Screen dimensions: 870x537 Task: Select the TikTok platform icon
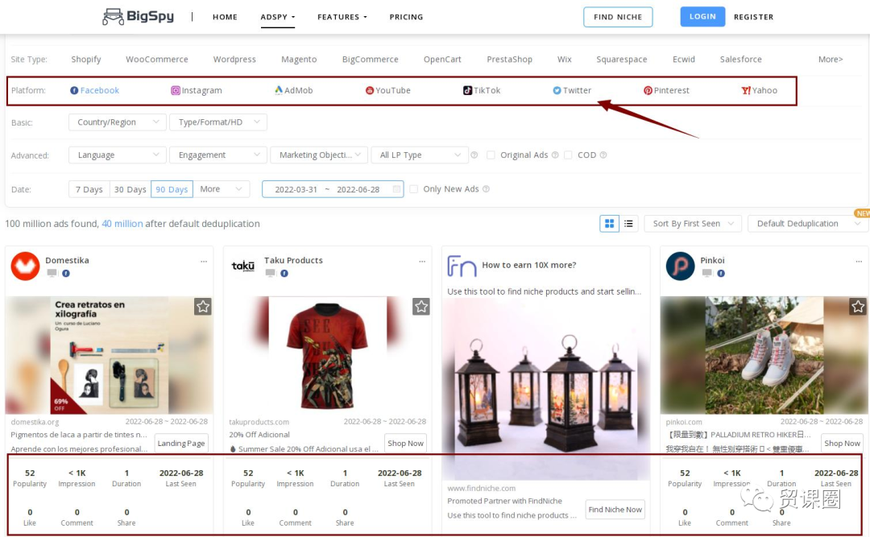point(468,90)
